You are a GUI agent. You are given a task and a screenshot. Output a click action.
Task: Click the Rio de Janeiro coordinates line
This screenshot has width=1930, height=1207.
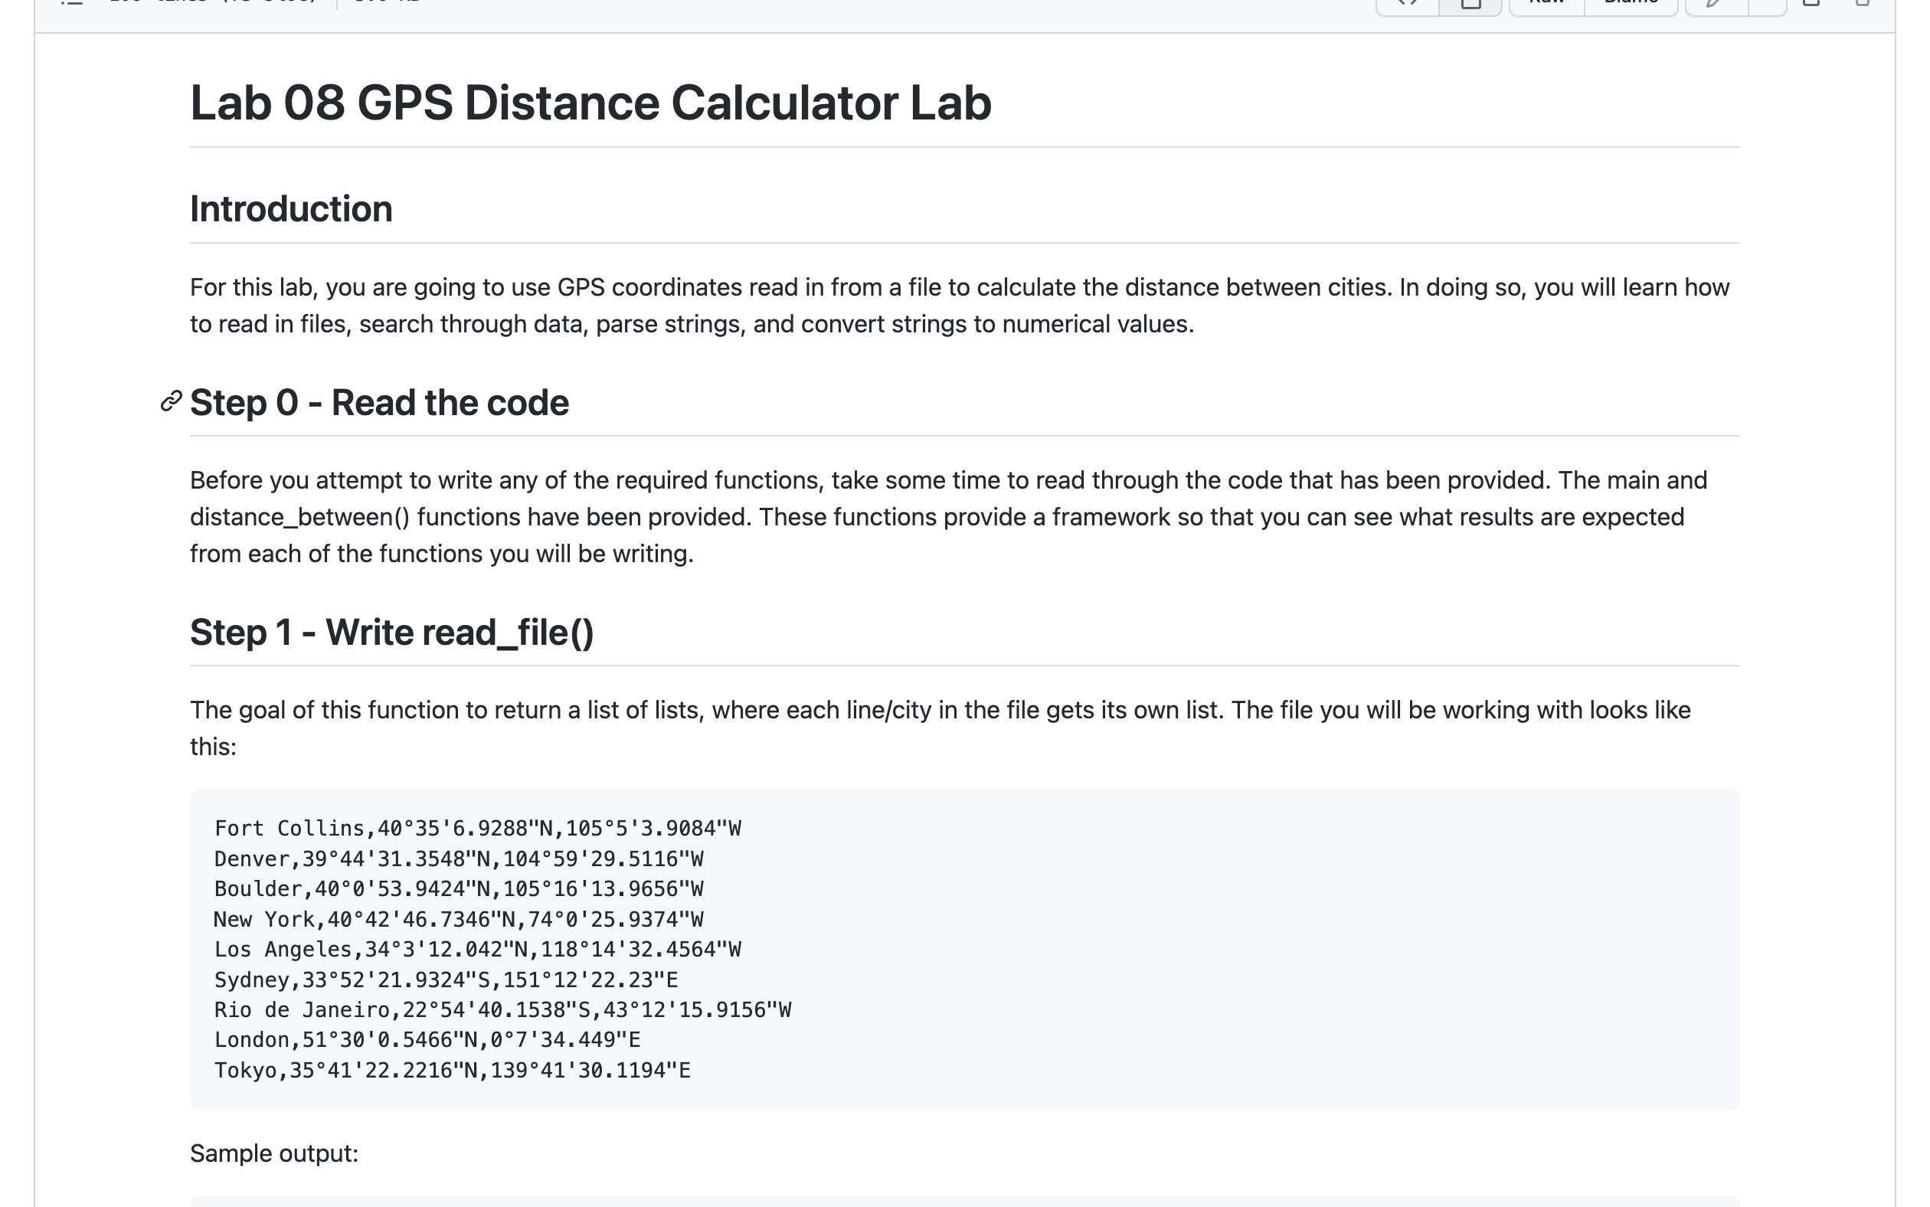click(502, 1010)
